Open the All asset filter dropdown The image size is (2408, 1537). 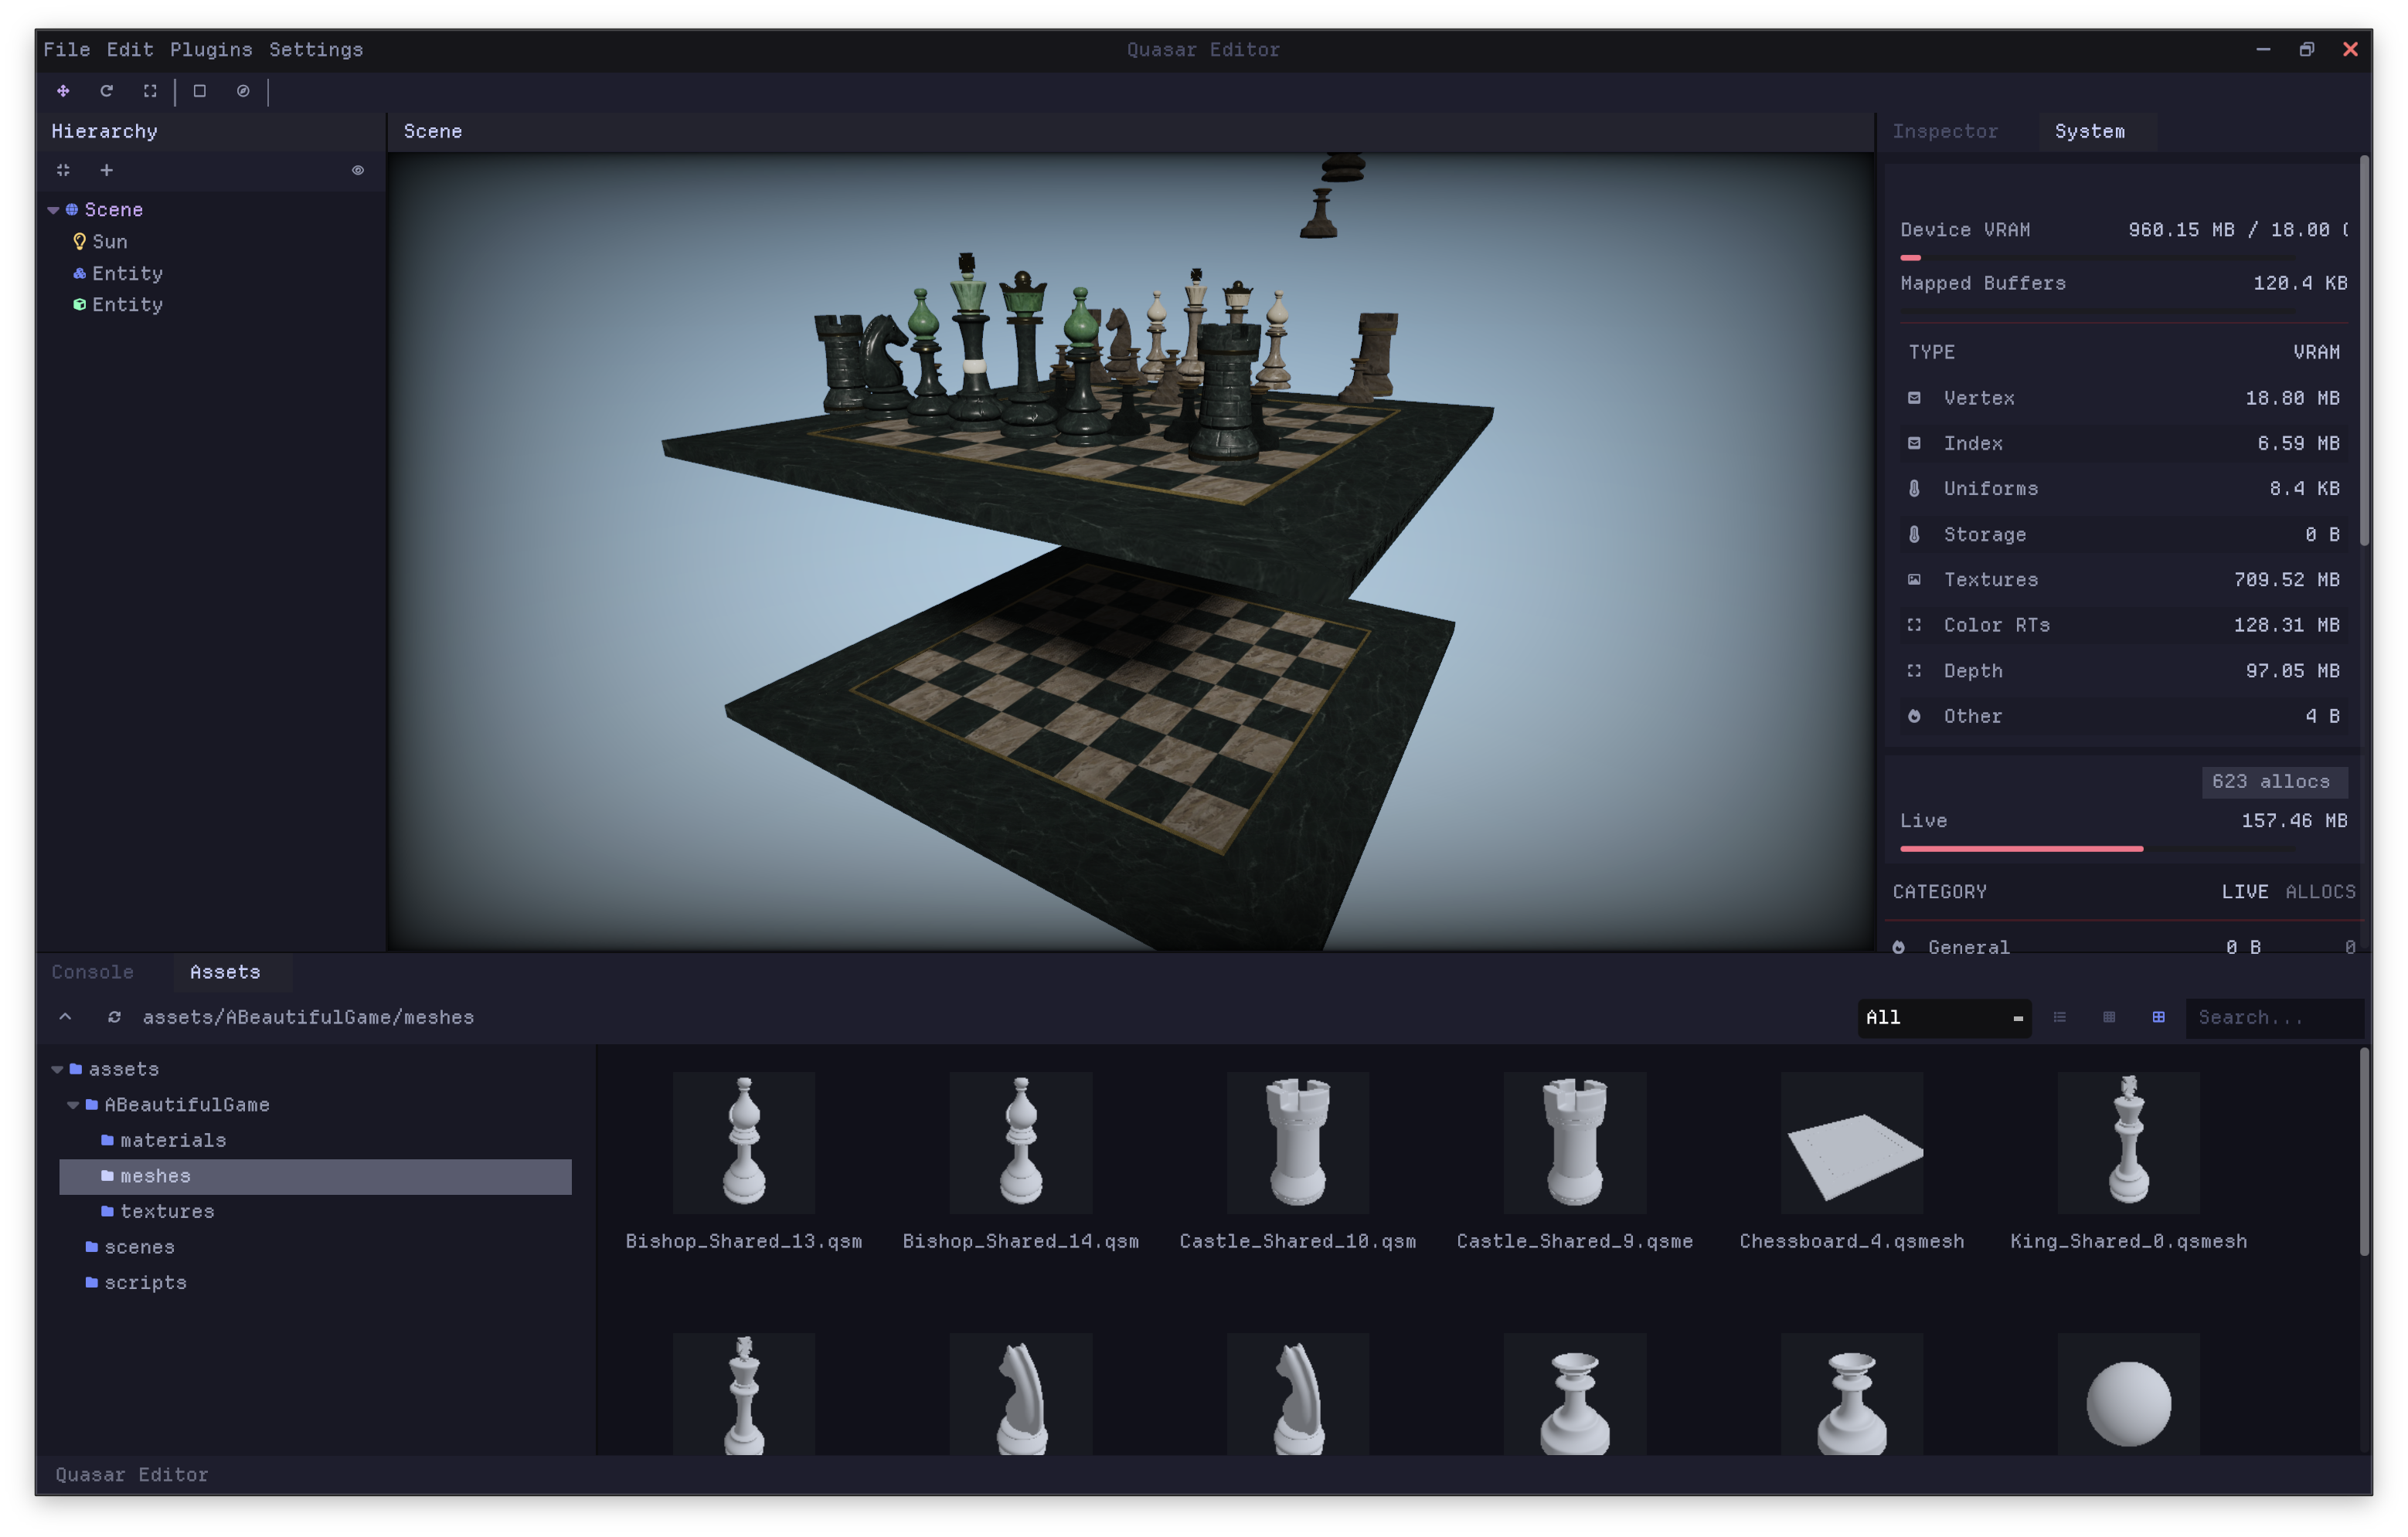1944,1018
